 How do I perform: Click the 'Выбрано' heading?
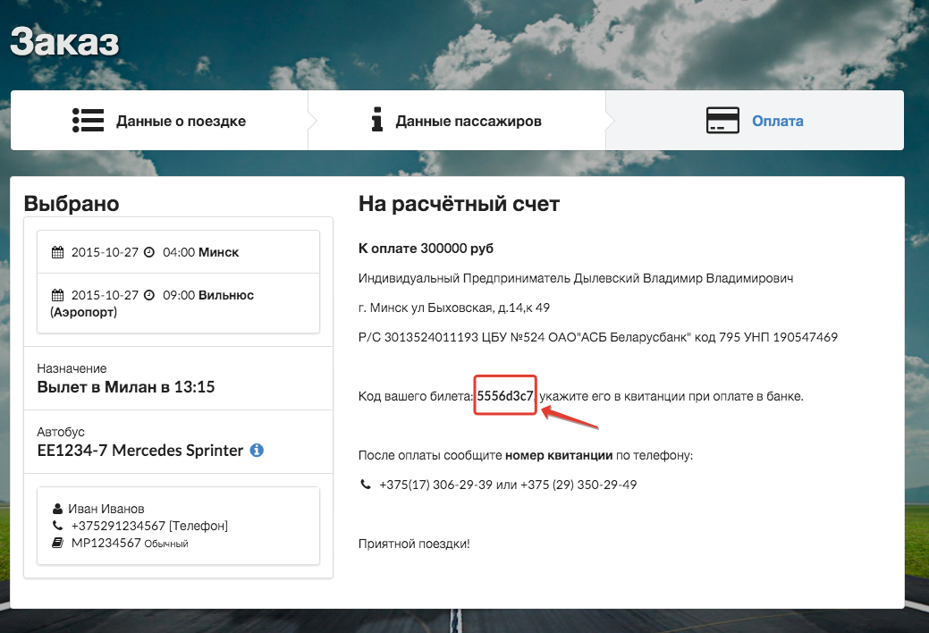72,203
